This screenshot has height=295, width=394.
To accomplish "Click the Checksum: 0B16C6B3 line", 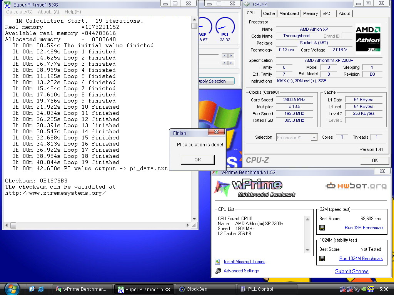I will pyautogui.click(x=36, y=181).
